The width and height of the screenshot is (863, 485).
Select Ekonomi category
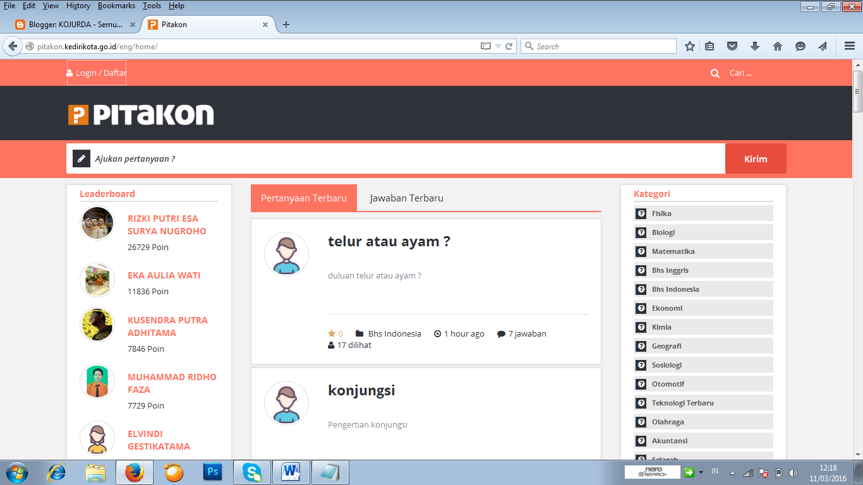[x=703, y=308]
